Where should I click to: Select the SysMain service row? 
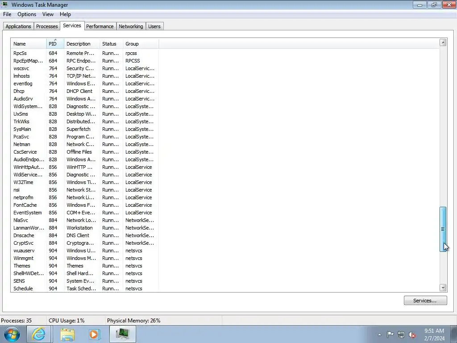(x=85, y=129)
